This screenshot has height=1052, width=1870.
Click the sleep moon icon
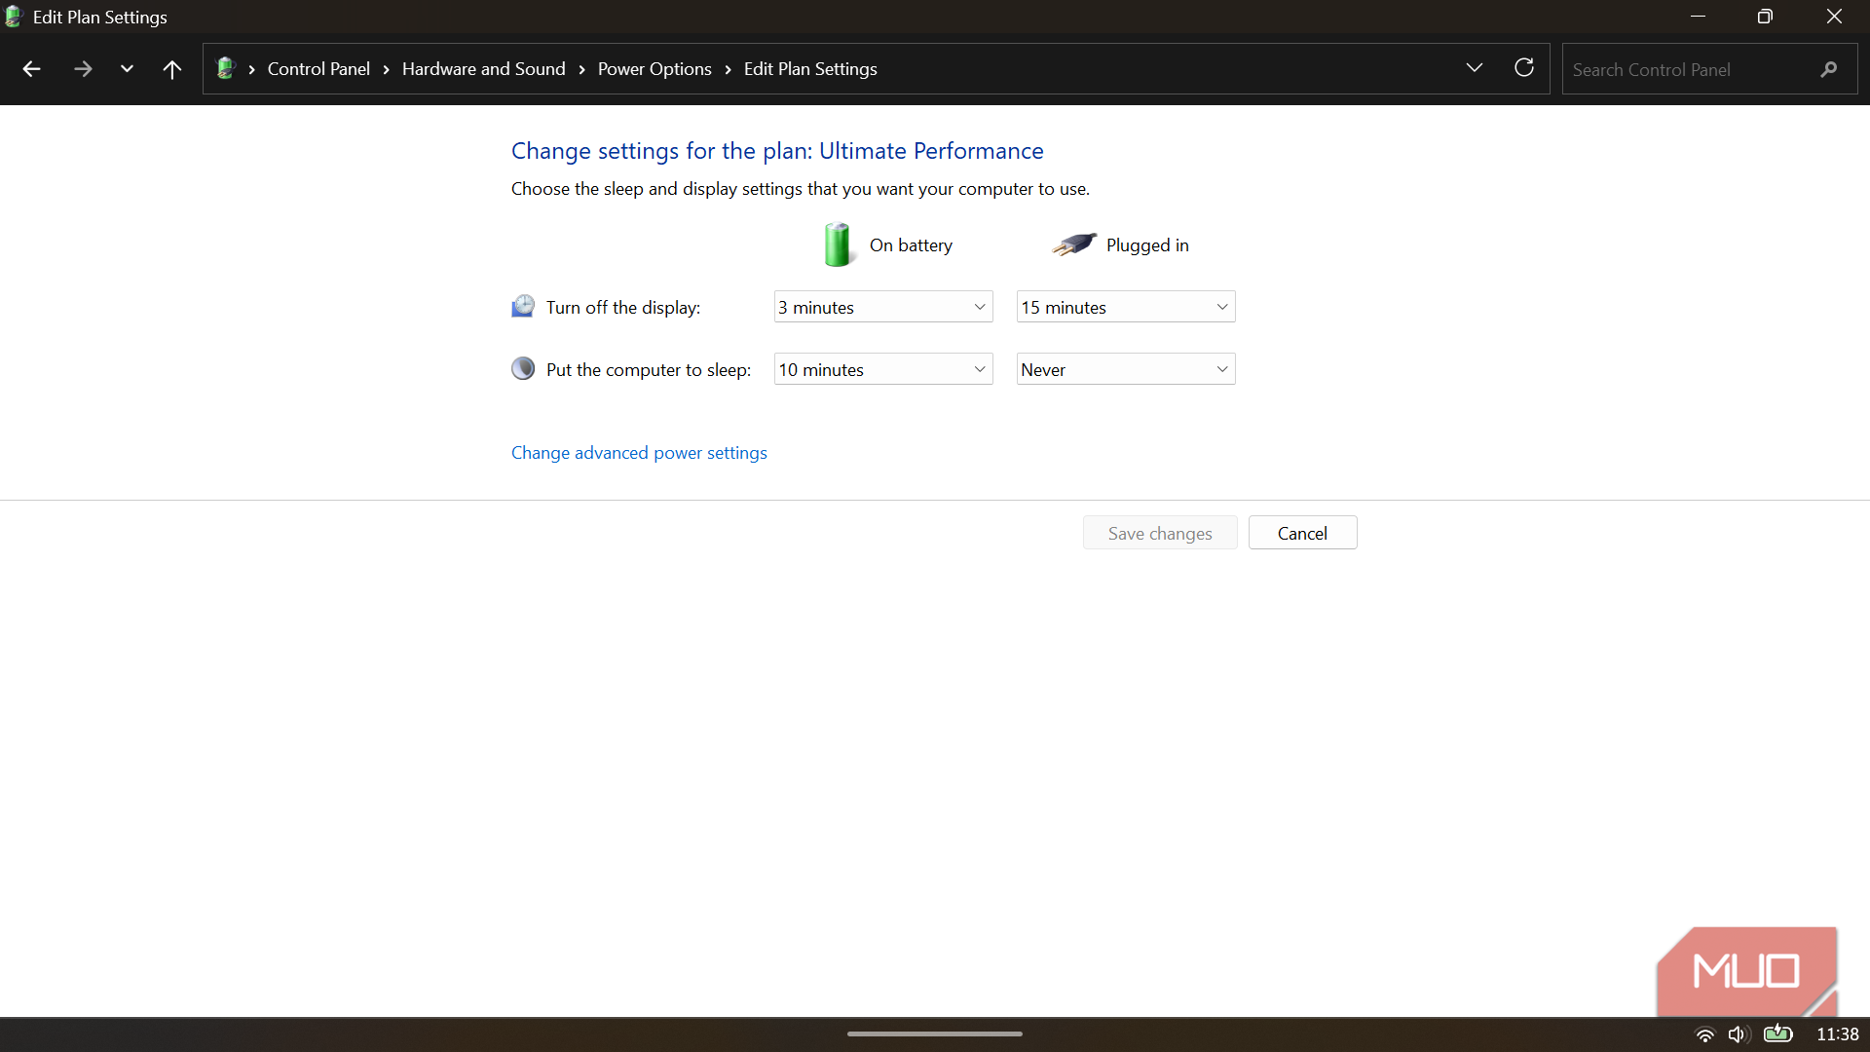tap(523, 368)
